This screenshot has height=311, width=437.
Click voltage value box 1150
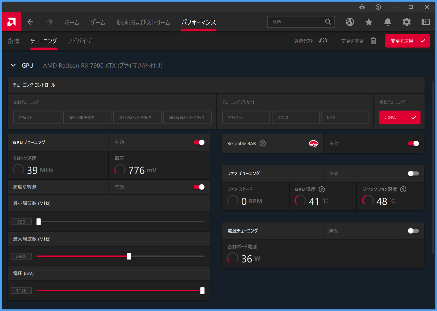pos(21,291)
